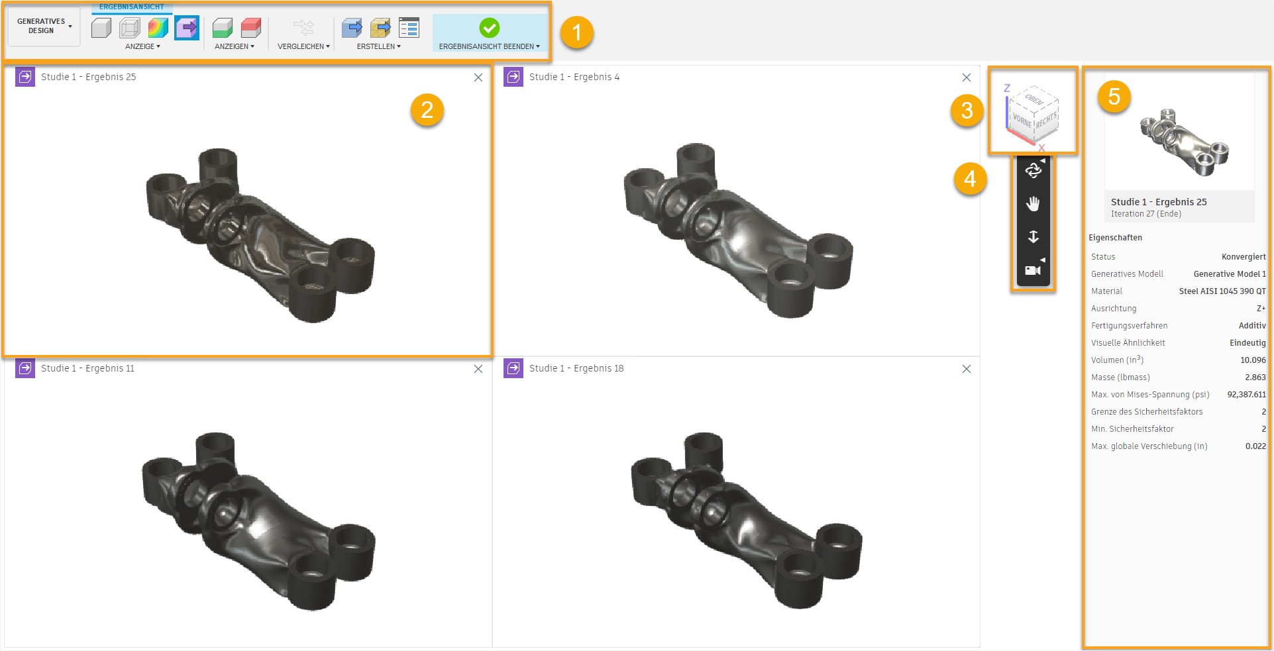
Task: Click the Visuelle Ähnlichkeit value Eindeutig
Action: click(1247, 343)
